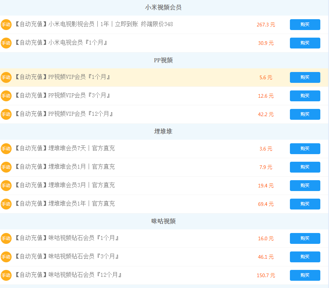The image size is (329, 288).
Task: Click the 小米视频会员 section header
Action: click(x=163, y=8)
